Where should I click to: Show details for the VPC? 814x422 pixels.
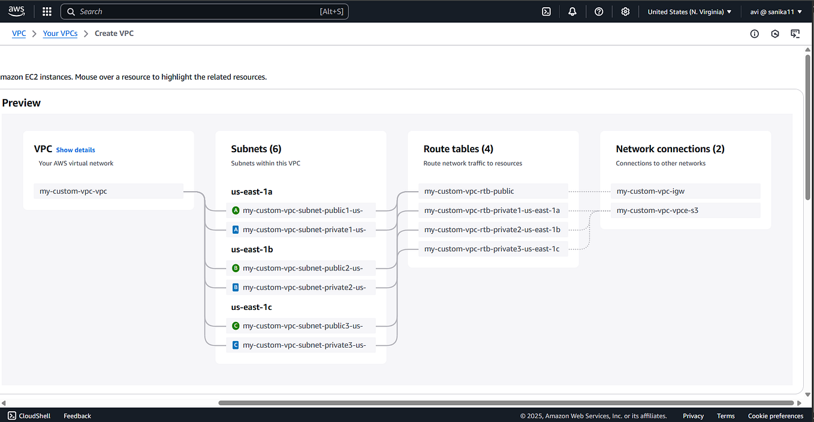tap(75, 149)
